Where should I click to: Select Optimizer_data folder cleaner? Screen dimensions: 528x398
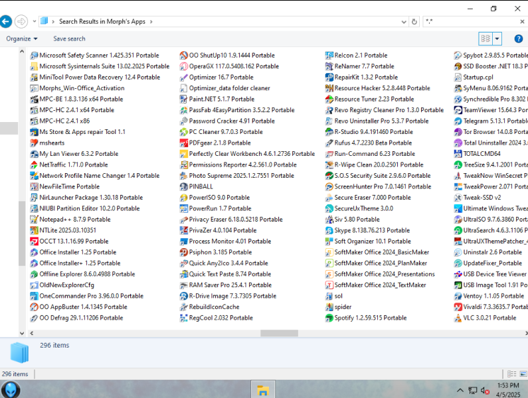pyautogui.click(x=225, y=88)
